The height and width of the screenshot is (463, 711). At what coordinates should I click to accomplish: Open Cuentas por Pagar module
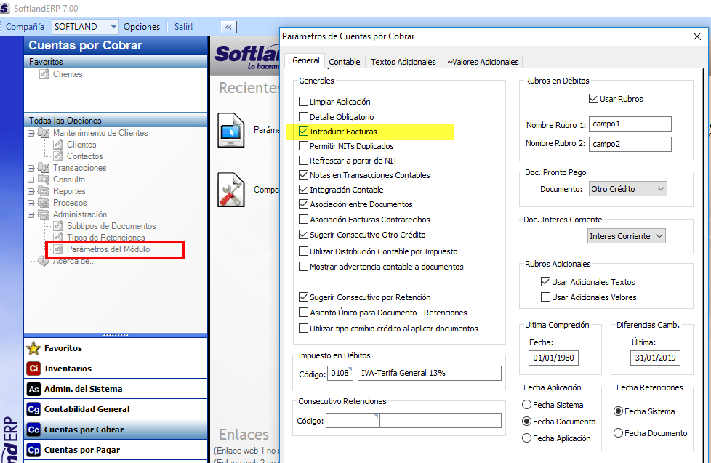[116, 450]
